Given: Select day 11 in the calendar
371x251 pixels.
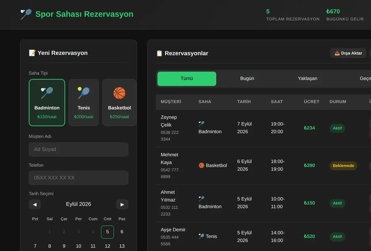Looking at the screenshot, I should click(93, 246).
